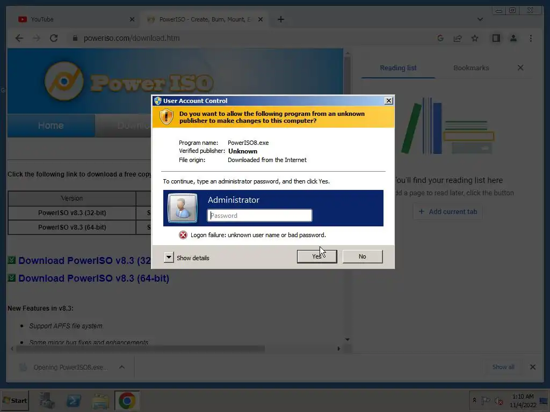Viewport: 550px width, 412px height.
Task: Open the Chrome three-dot menu
Action: pyautogui.click(x=531, y=38)
